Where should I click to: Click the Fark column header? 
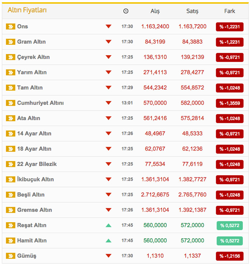(229, 11)
